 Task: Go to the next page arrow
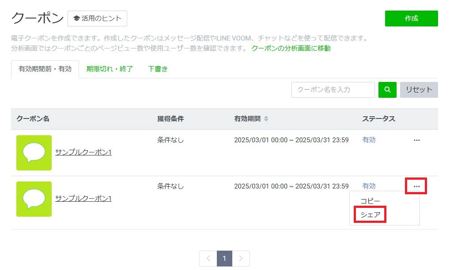pos(241,259)
